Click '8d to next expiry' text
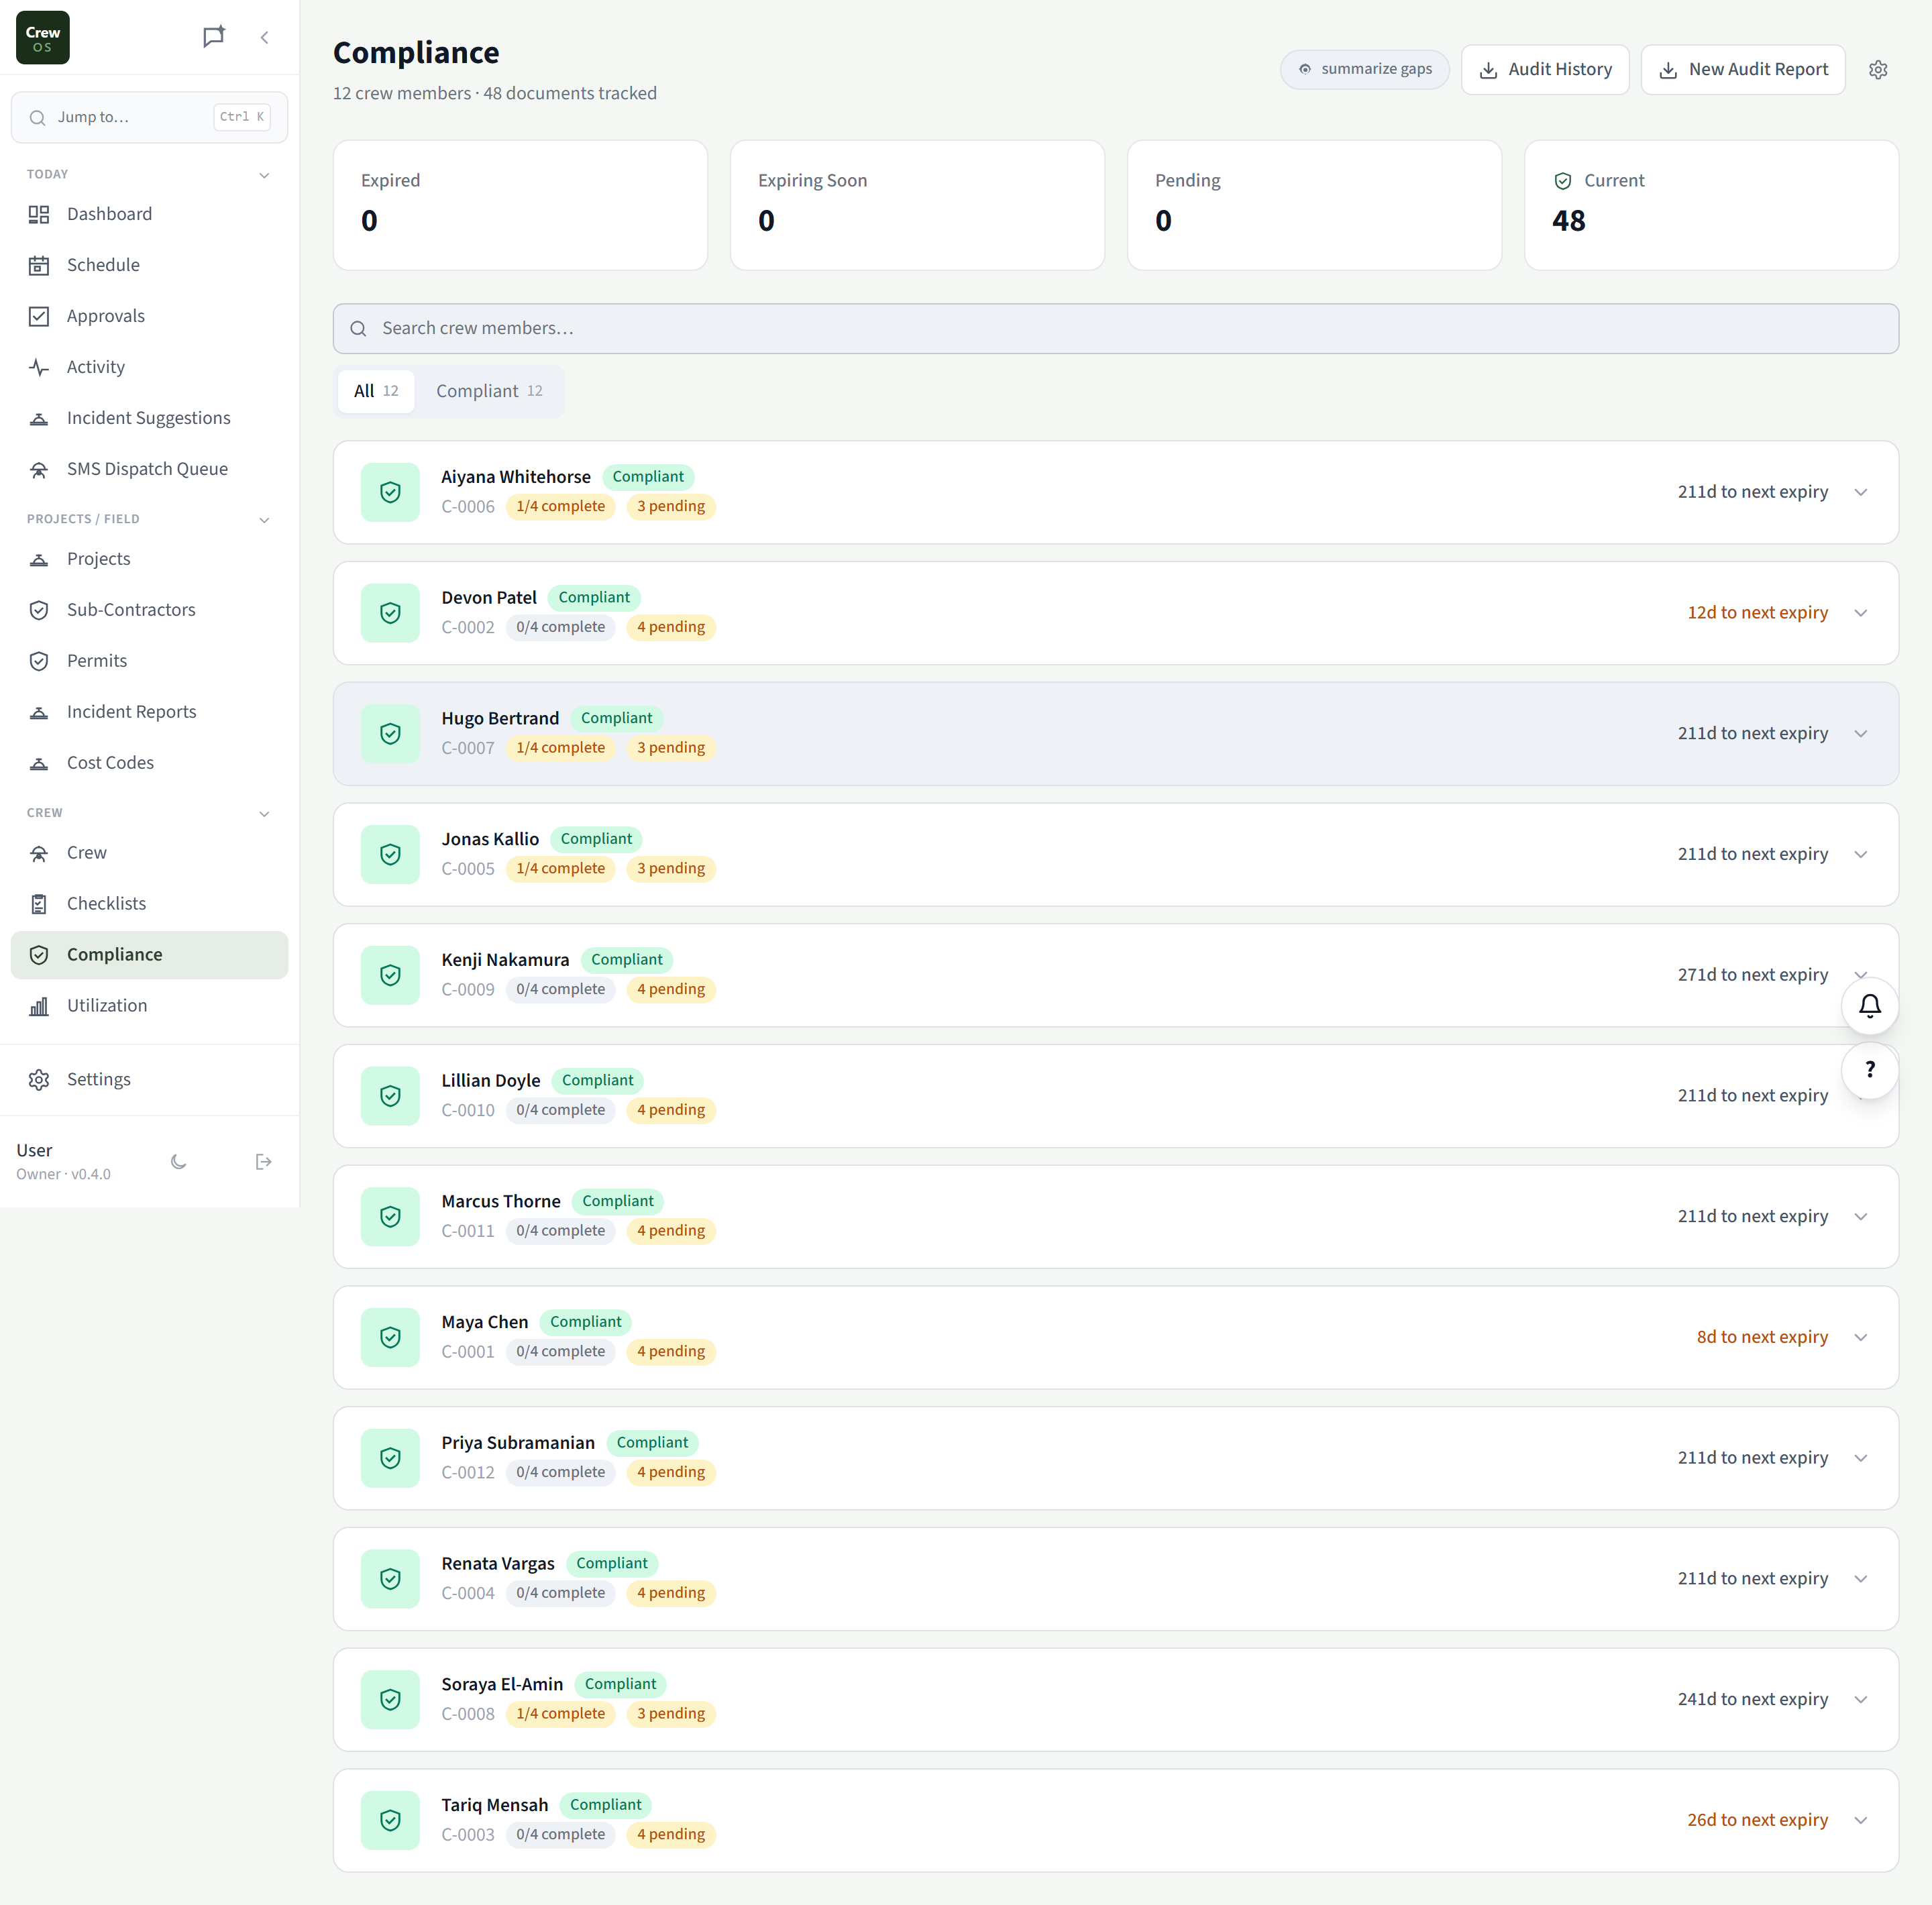The width and height of the screenshot is (1932, 1905). coord(1762,1337)
